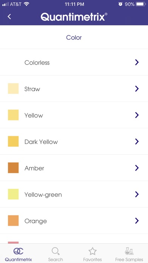This screenshot has height=263, width=148.
Task: Expand the Colorless row chevron
Action: point(137,62)
